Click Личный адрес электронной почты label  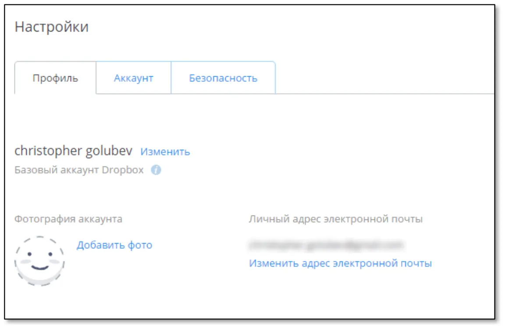(x=336, y=219)
